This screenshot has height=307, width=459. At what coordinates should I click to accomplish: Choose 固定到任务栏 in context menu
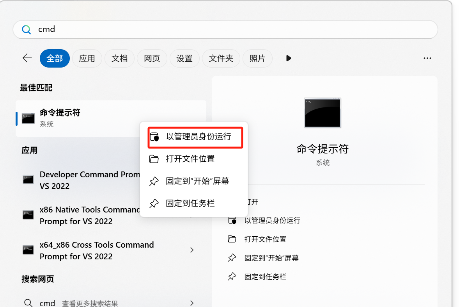pos(194,203)
